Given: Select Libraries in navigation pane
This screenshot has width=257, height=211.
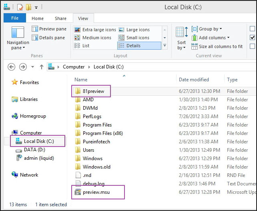Looking at the screenshot, I should [24, 99].
